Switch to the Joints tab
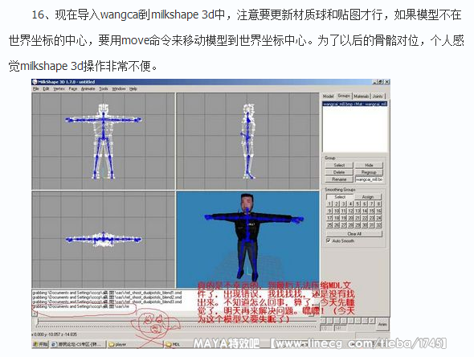This screenshot has width=474, height=357. [378, 96]
